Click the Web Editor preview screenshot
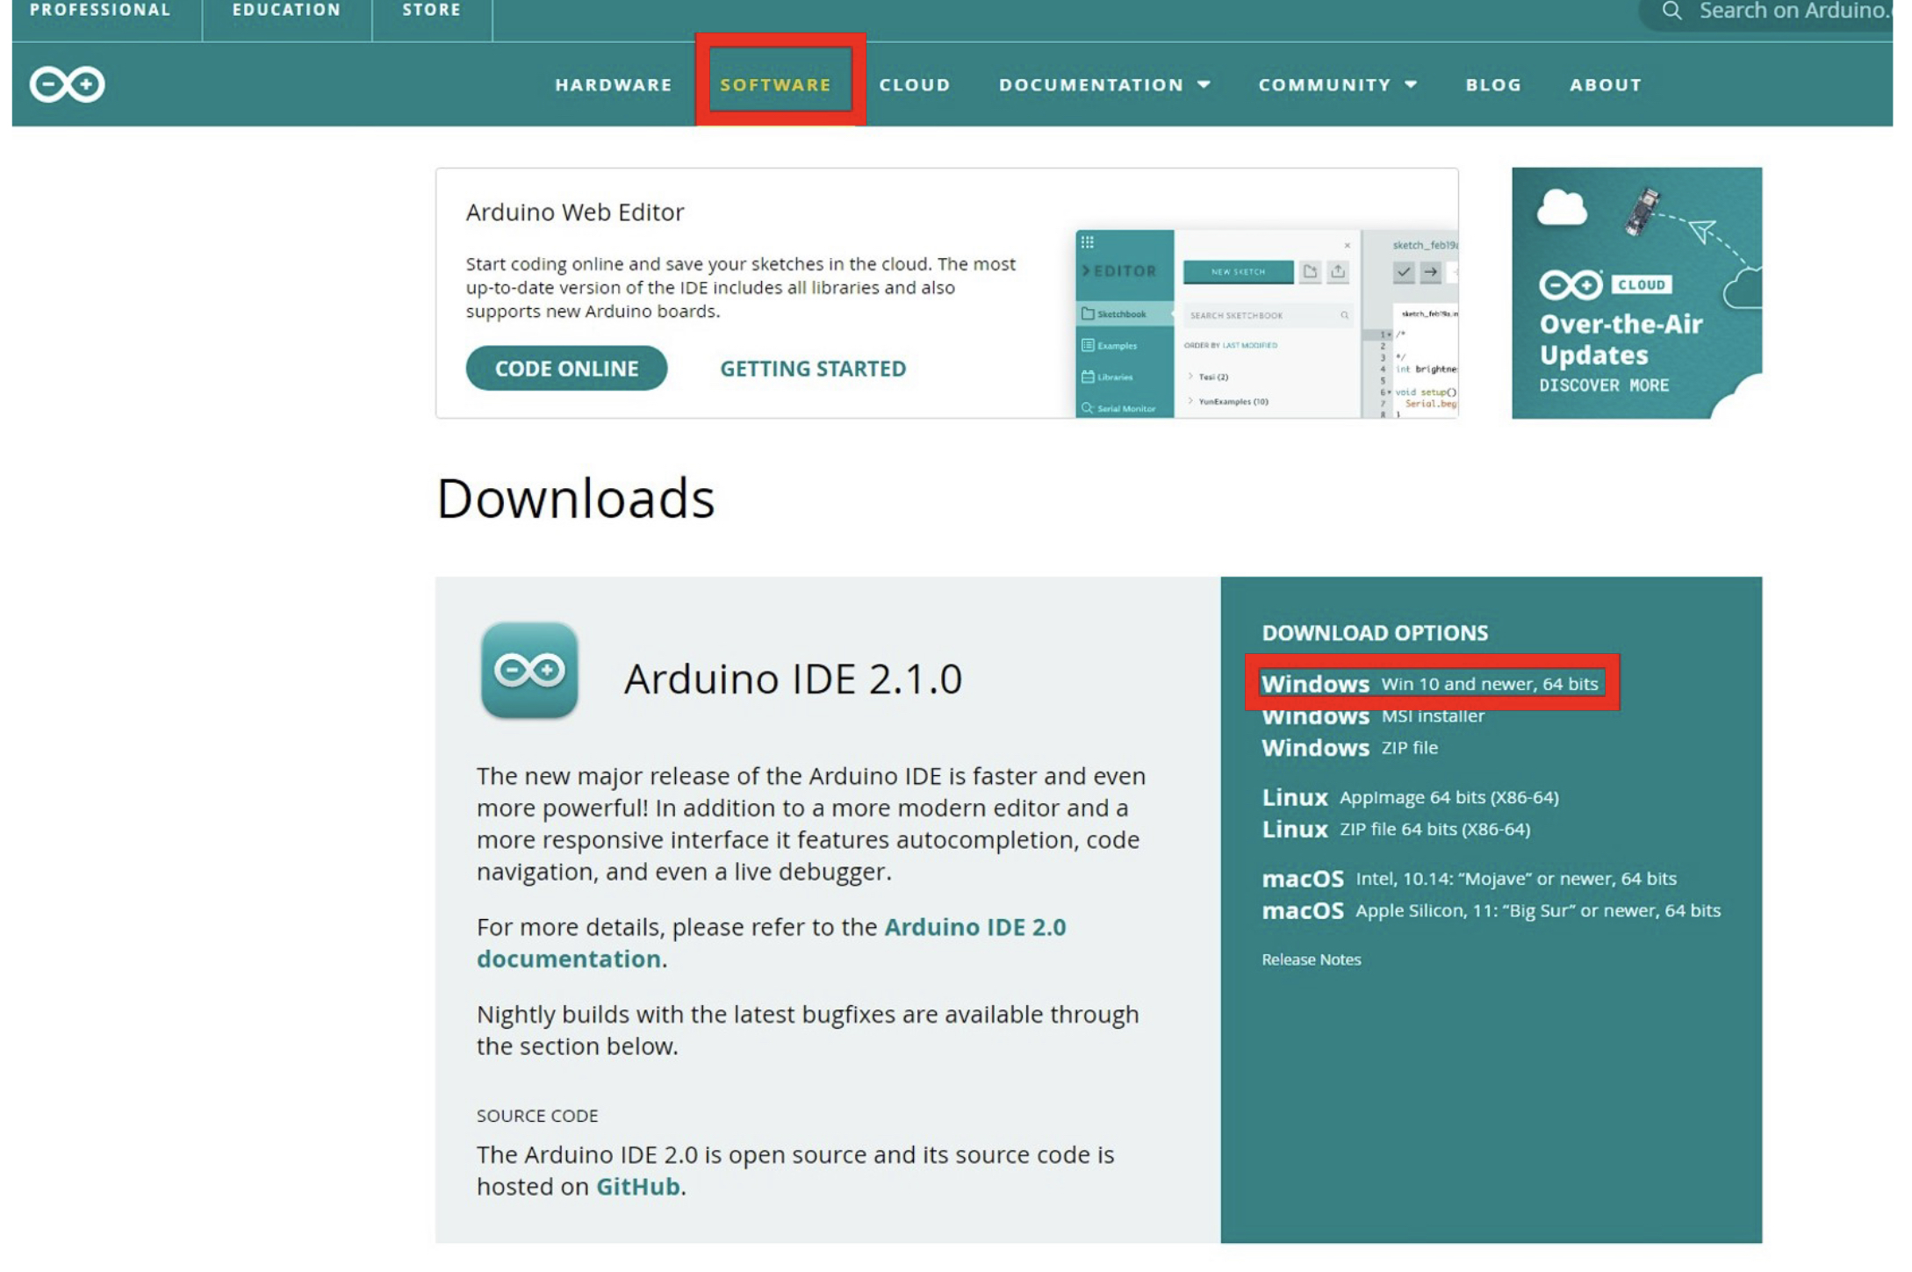Image resolution: width=1912 pixels, height=1272 pixels. [1266, 323]
